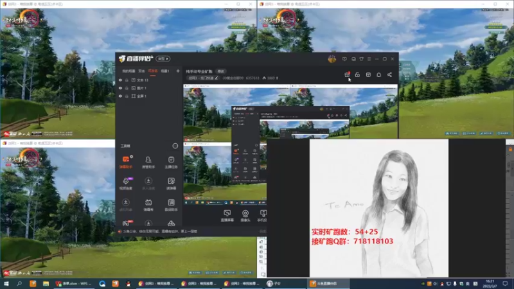Switch to the 场景1 tab
Screen dimensions: 514x289
click(x=165, y=71)
